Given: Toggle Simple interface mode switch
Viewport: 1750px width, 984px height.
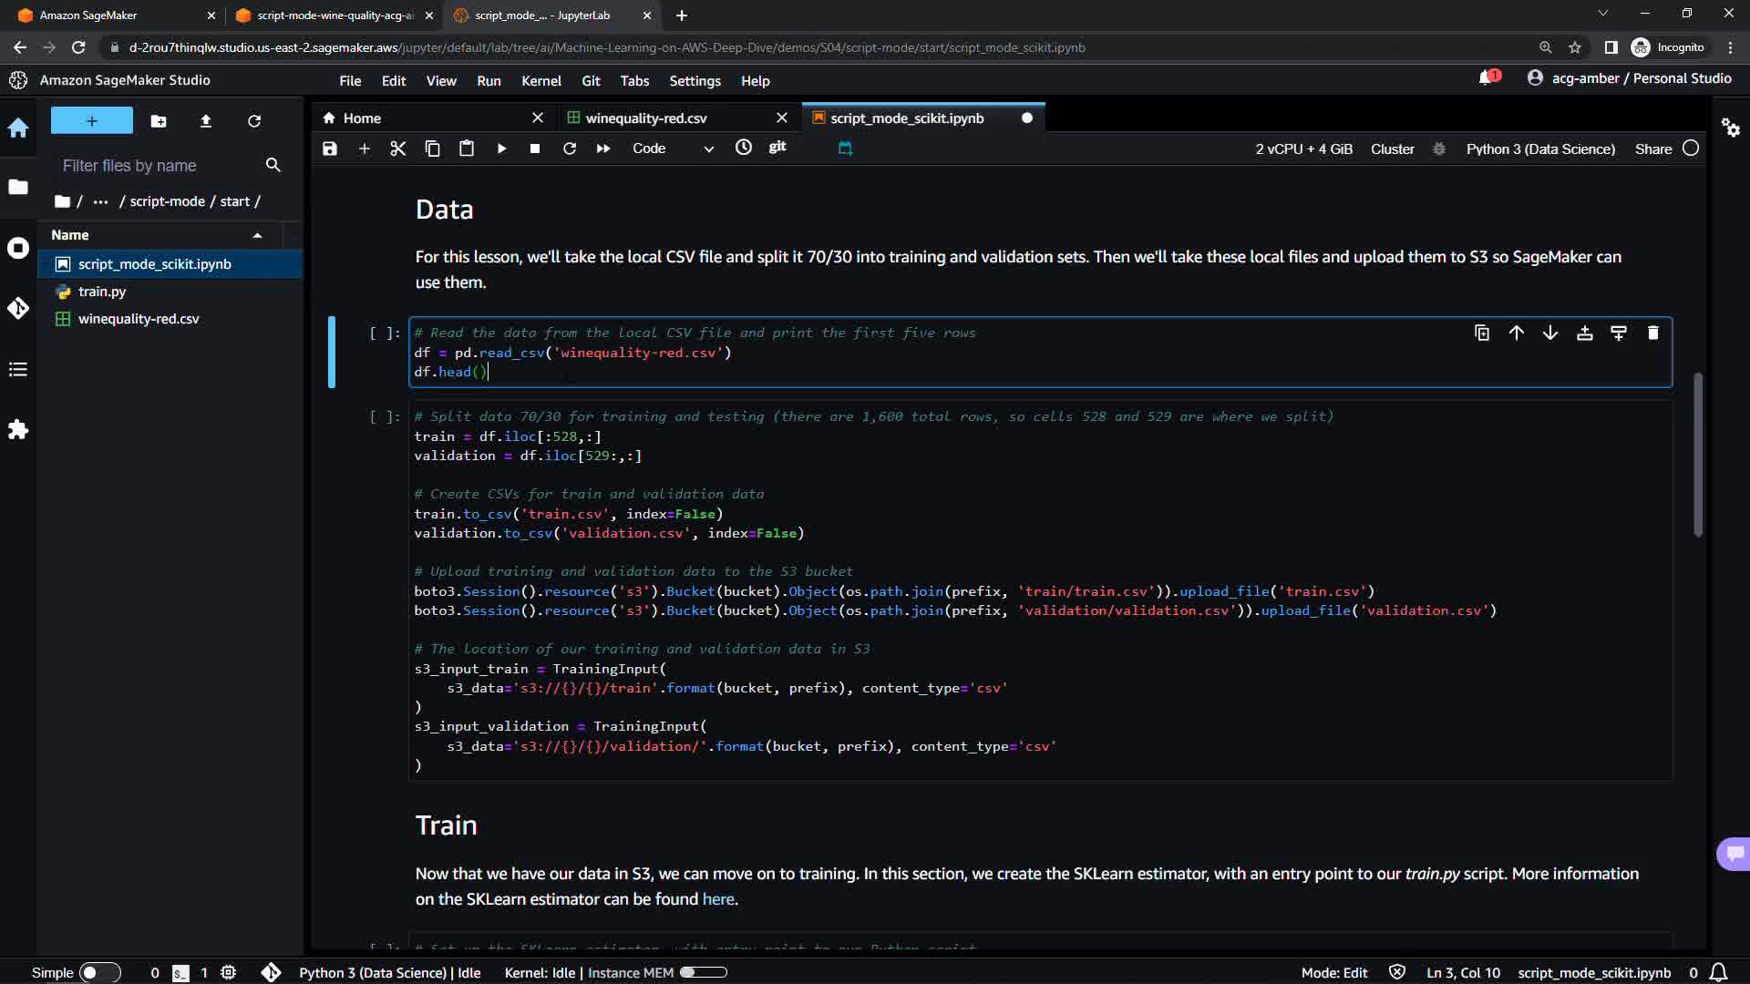Looking at the screenshot, I should click(99, 972).
